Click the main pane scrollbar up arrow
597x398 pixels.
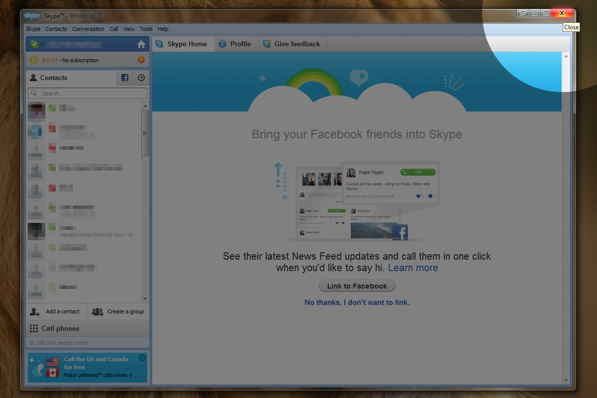pyautogui.click(x=566, y=56)
